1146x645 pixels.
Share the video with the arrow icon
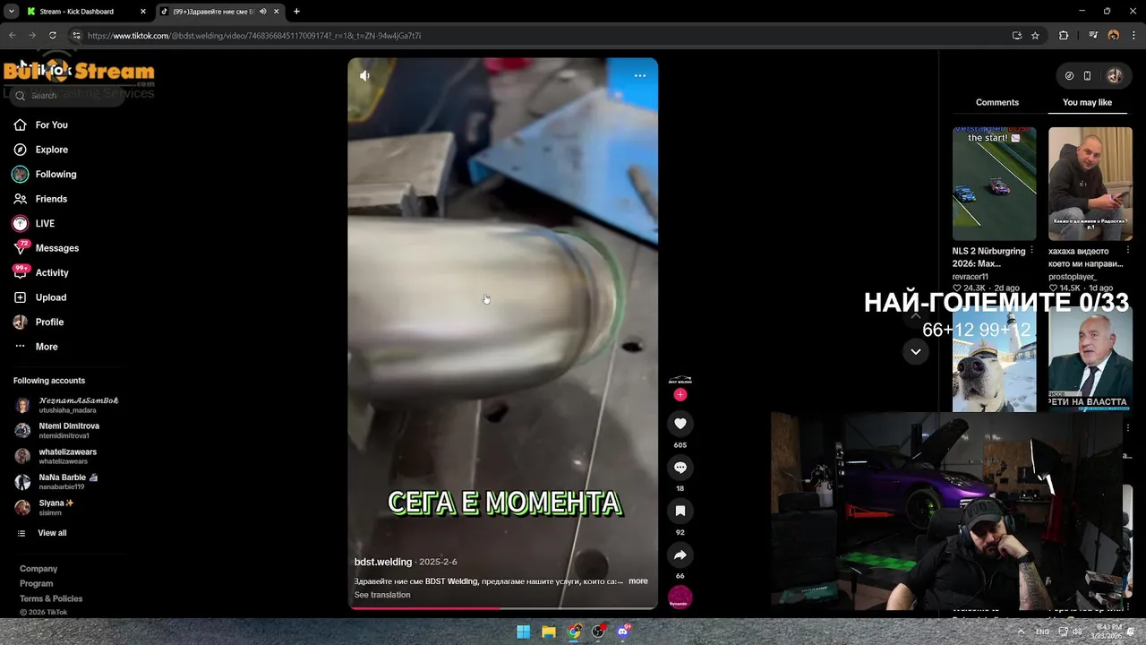tap(680, 555)
